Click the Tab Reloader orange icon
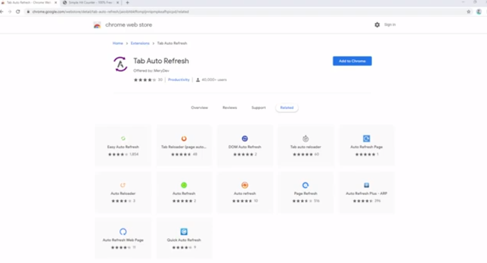Screen dimensions: 487x263 tap(184, 139)
